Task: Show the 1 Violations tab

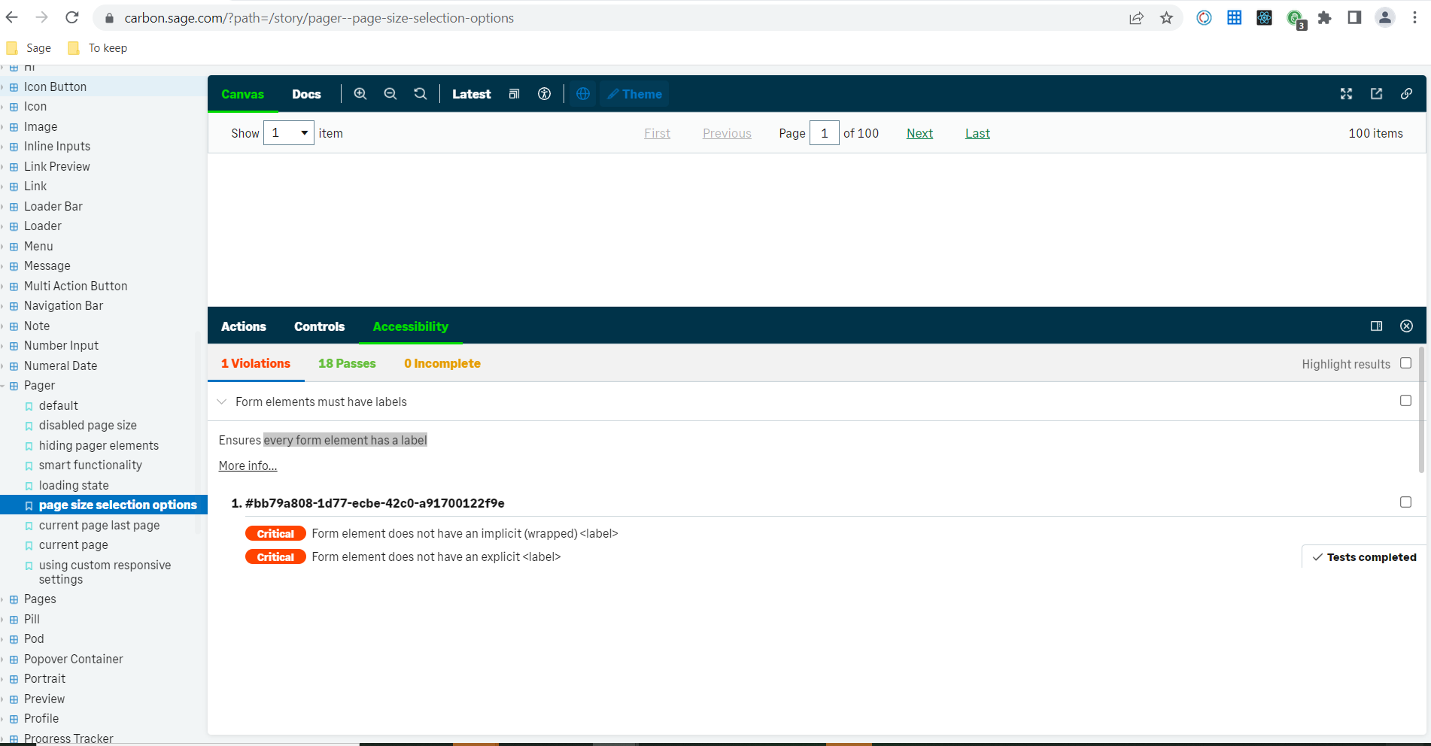Action: tap(256, 363)
